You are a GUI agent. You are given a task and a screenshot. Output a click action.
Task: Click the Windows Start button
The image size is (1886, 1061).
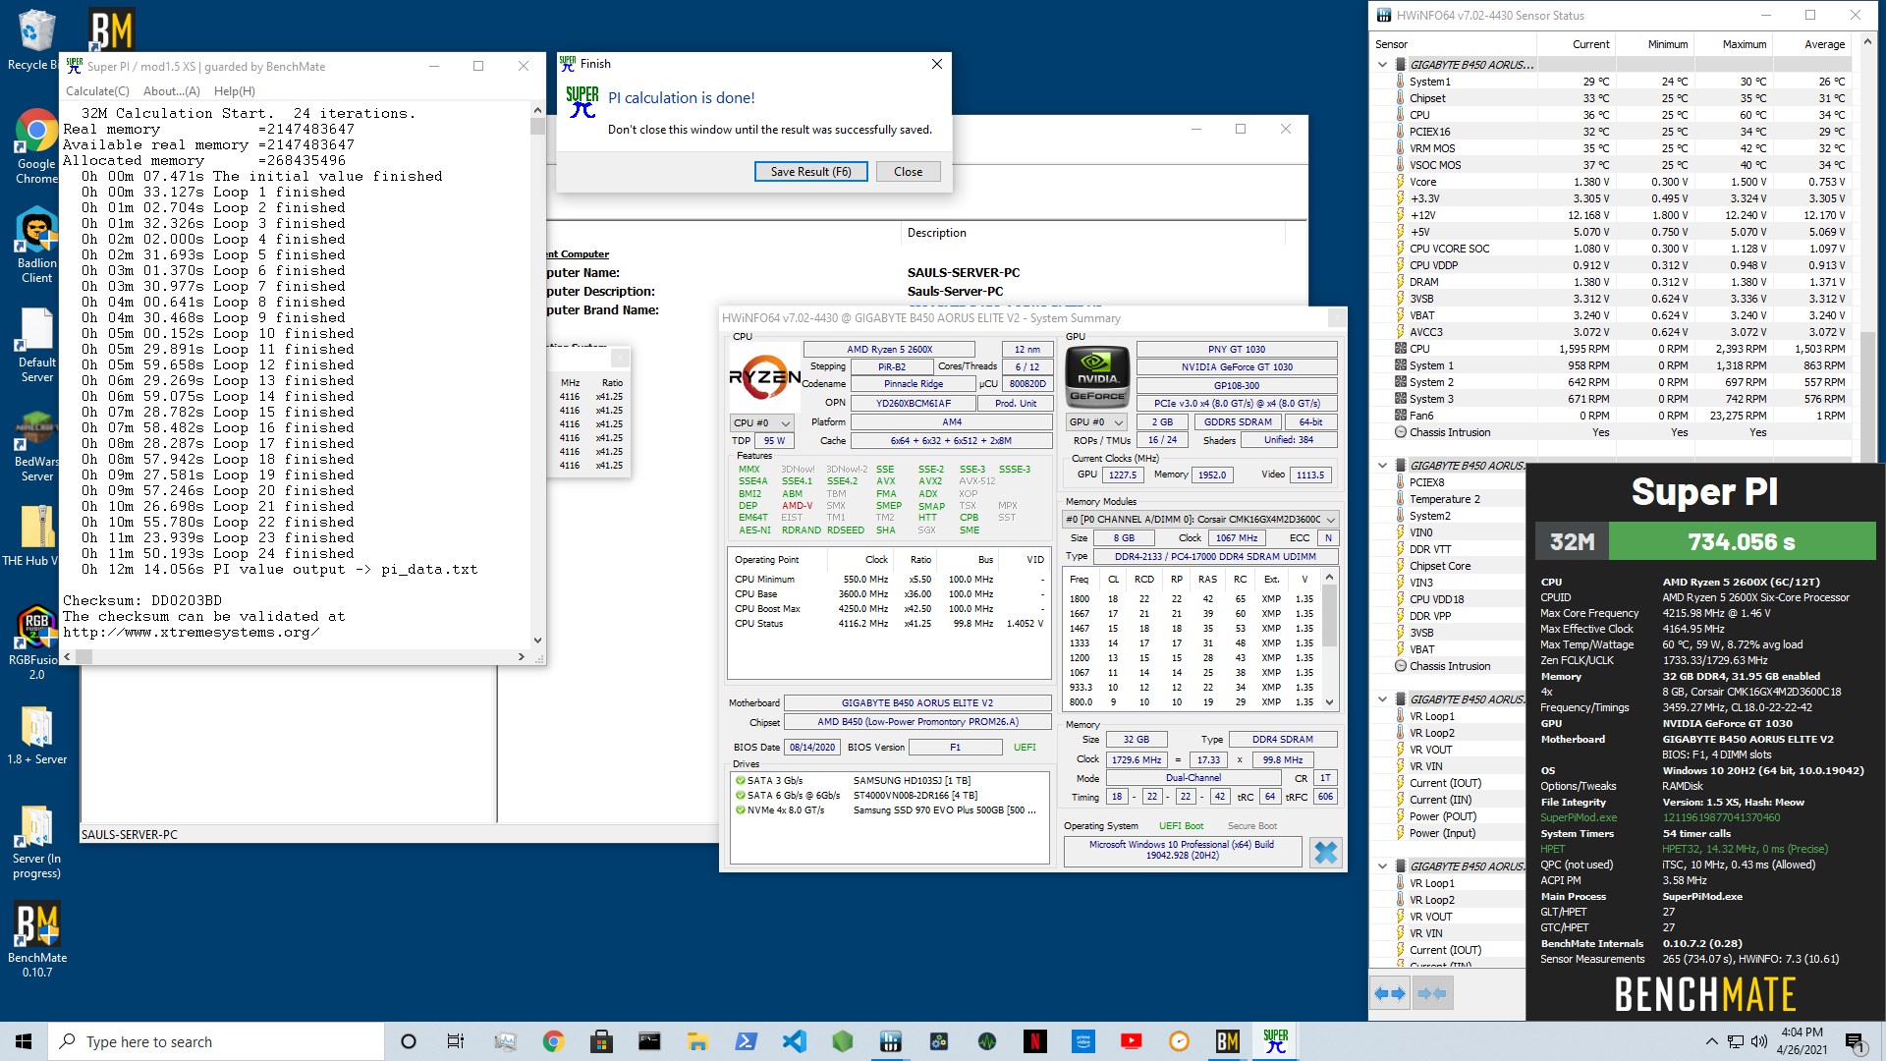[x=24, y=1041]
